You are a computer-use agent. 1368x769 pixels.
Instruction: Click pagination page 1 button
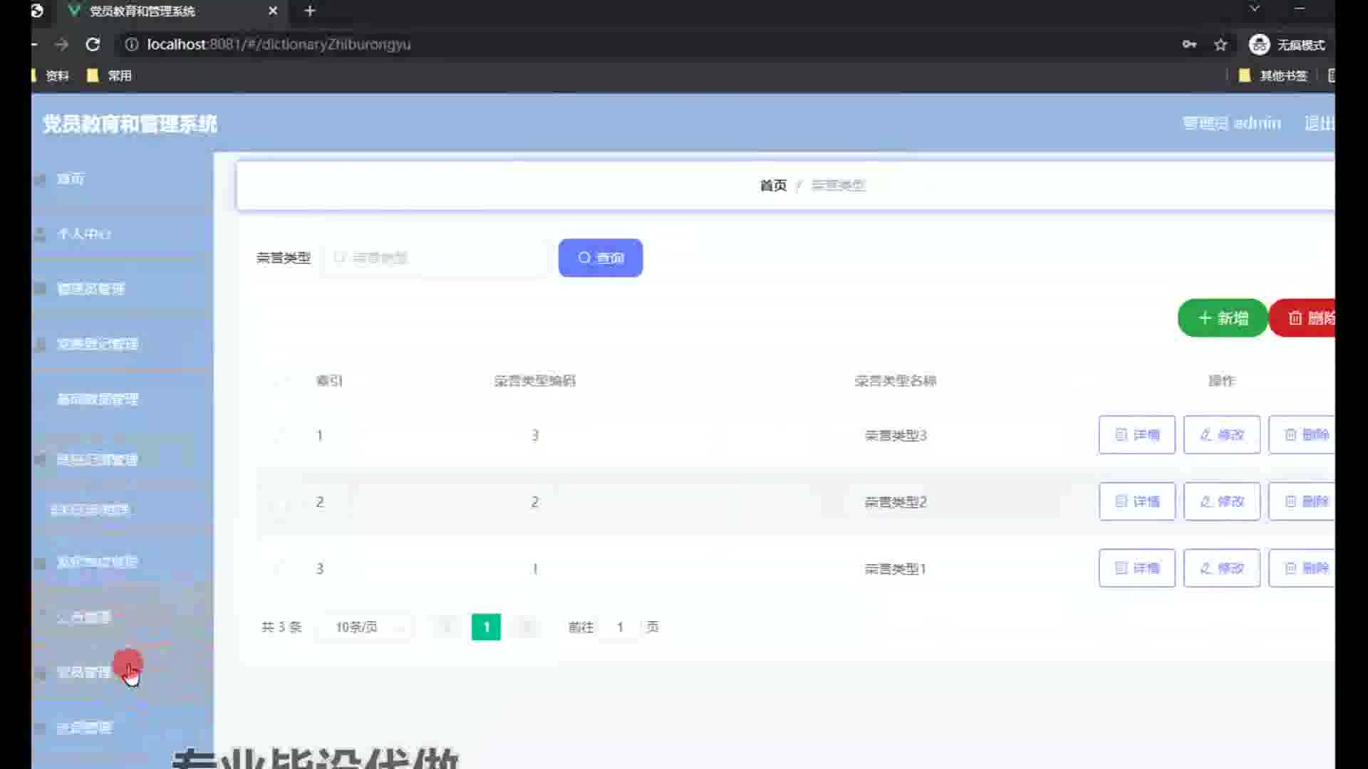pyautogui.click(x=486, y=627)
